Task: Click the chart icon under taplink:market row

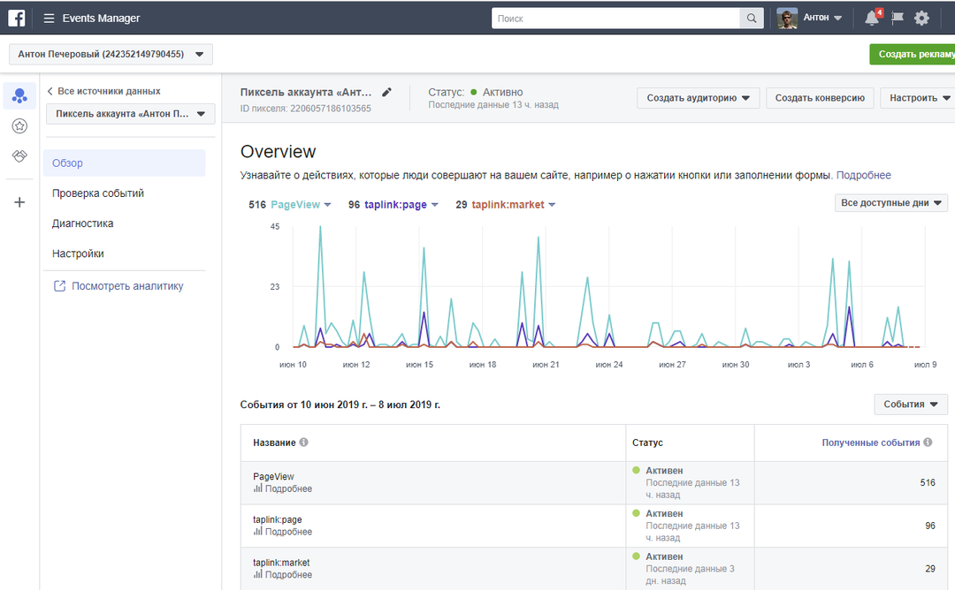Action: click(257, 574)
